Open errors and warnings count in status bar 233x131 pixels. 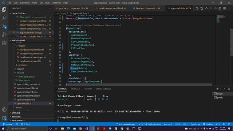tap(25, 124)
